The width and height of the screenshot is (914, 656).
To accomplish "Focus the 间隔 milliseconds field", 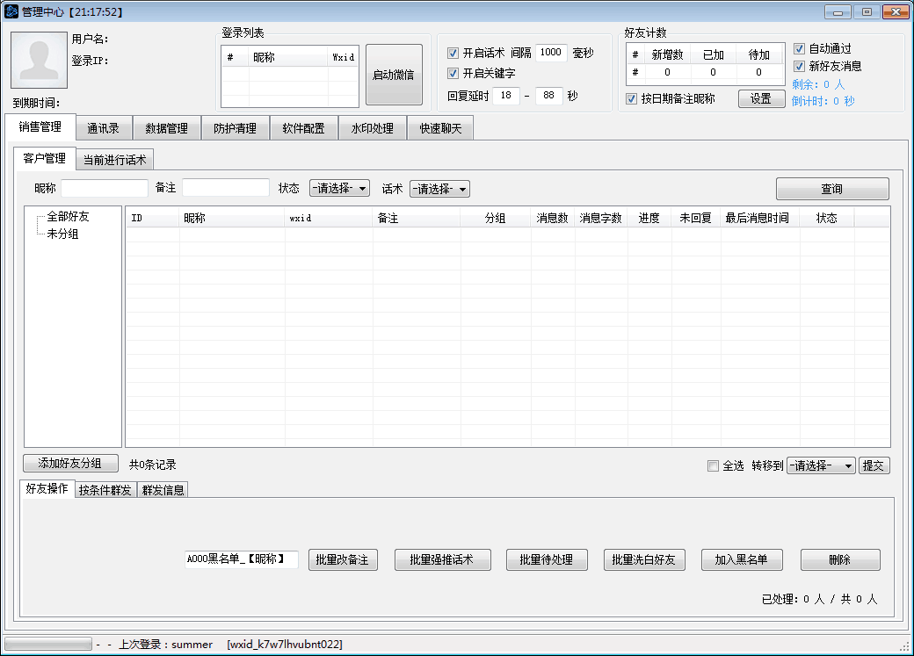I will [550, 53].
